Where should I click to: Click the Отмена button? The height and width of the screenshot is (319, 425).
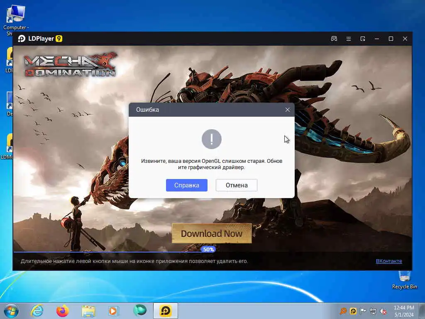point(236,185)
